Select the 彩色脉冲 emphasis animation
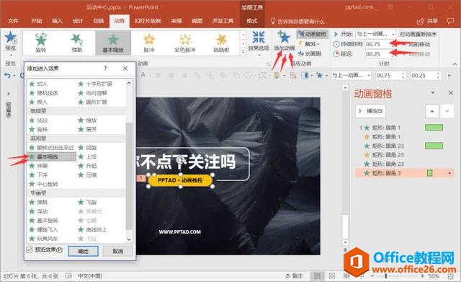 [x=185, y=43]
